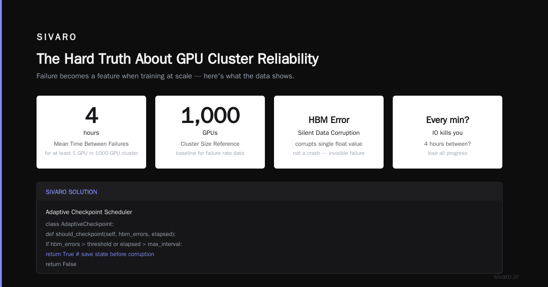Click the 1,000 figure in the GPUs card
The width and height of the screenshot is (548, 287).
point(210,116)
